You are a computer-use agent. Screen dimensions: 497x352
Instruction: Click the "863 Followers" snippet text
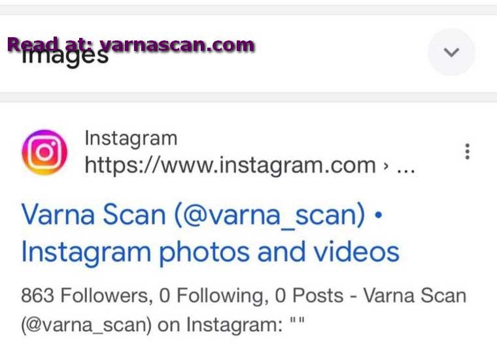click(84, 295)
